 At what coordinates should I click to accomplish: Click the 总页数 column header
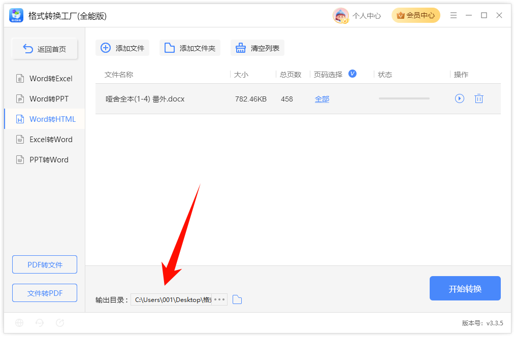pyautogui.click(x=291, y=75)
